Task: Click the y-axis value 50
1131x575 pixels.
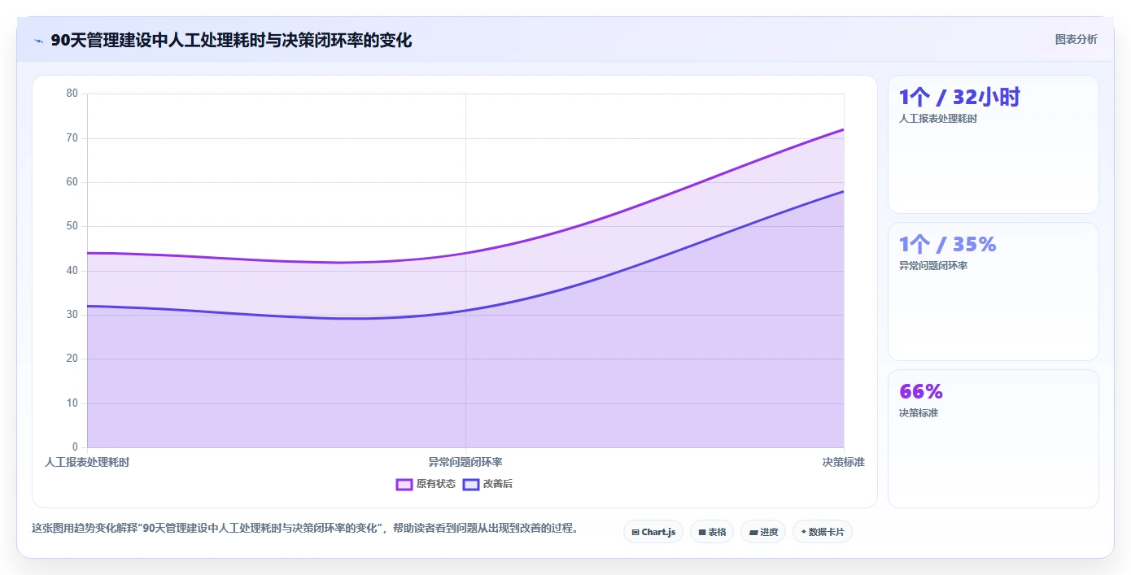Action: pyautogui.click(x=72, y=226)
